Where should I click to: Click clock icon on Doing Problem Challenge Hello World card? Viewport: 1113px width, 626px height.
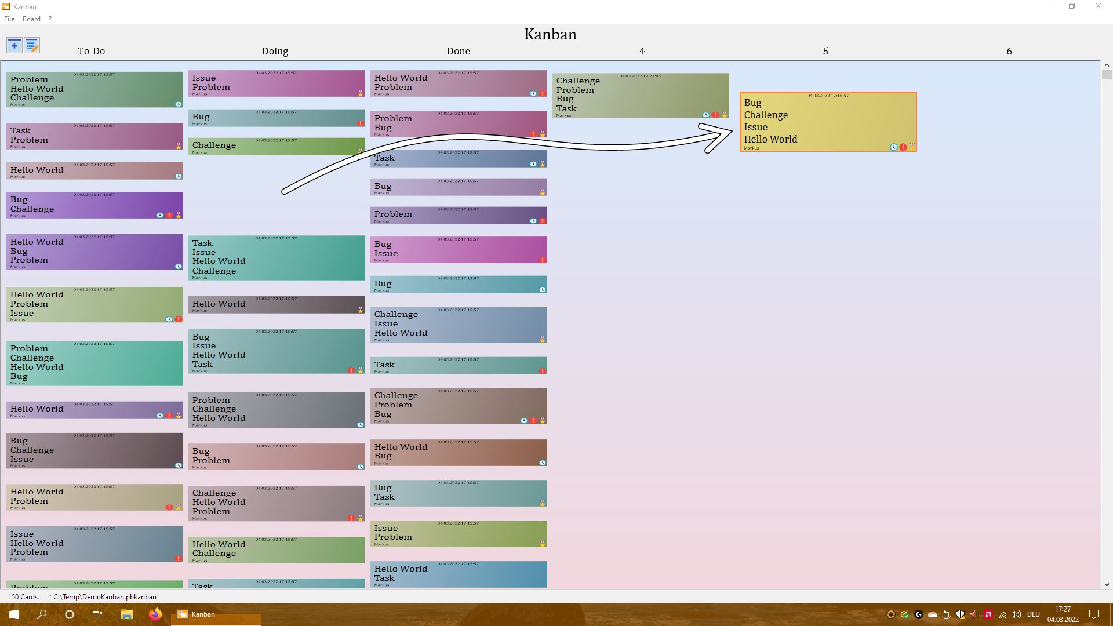coord(361,425)
